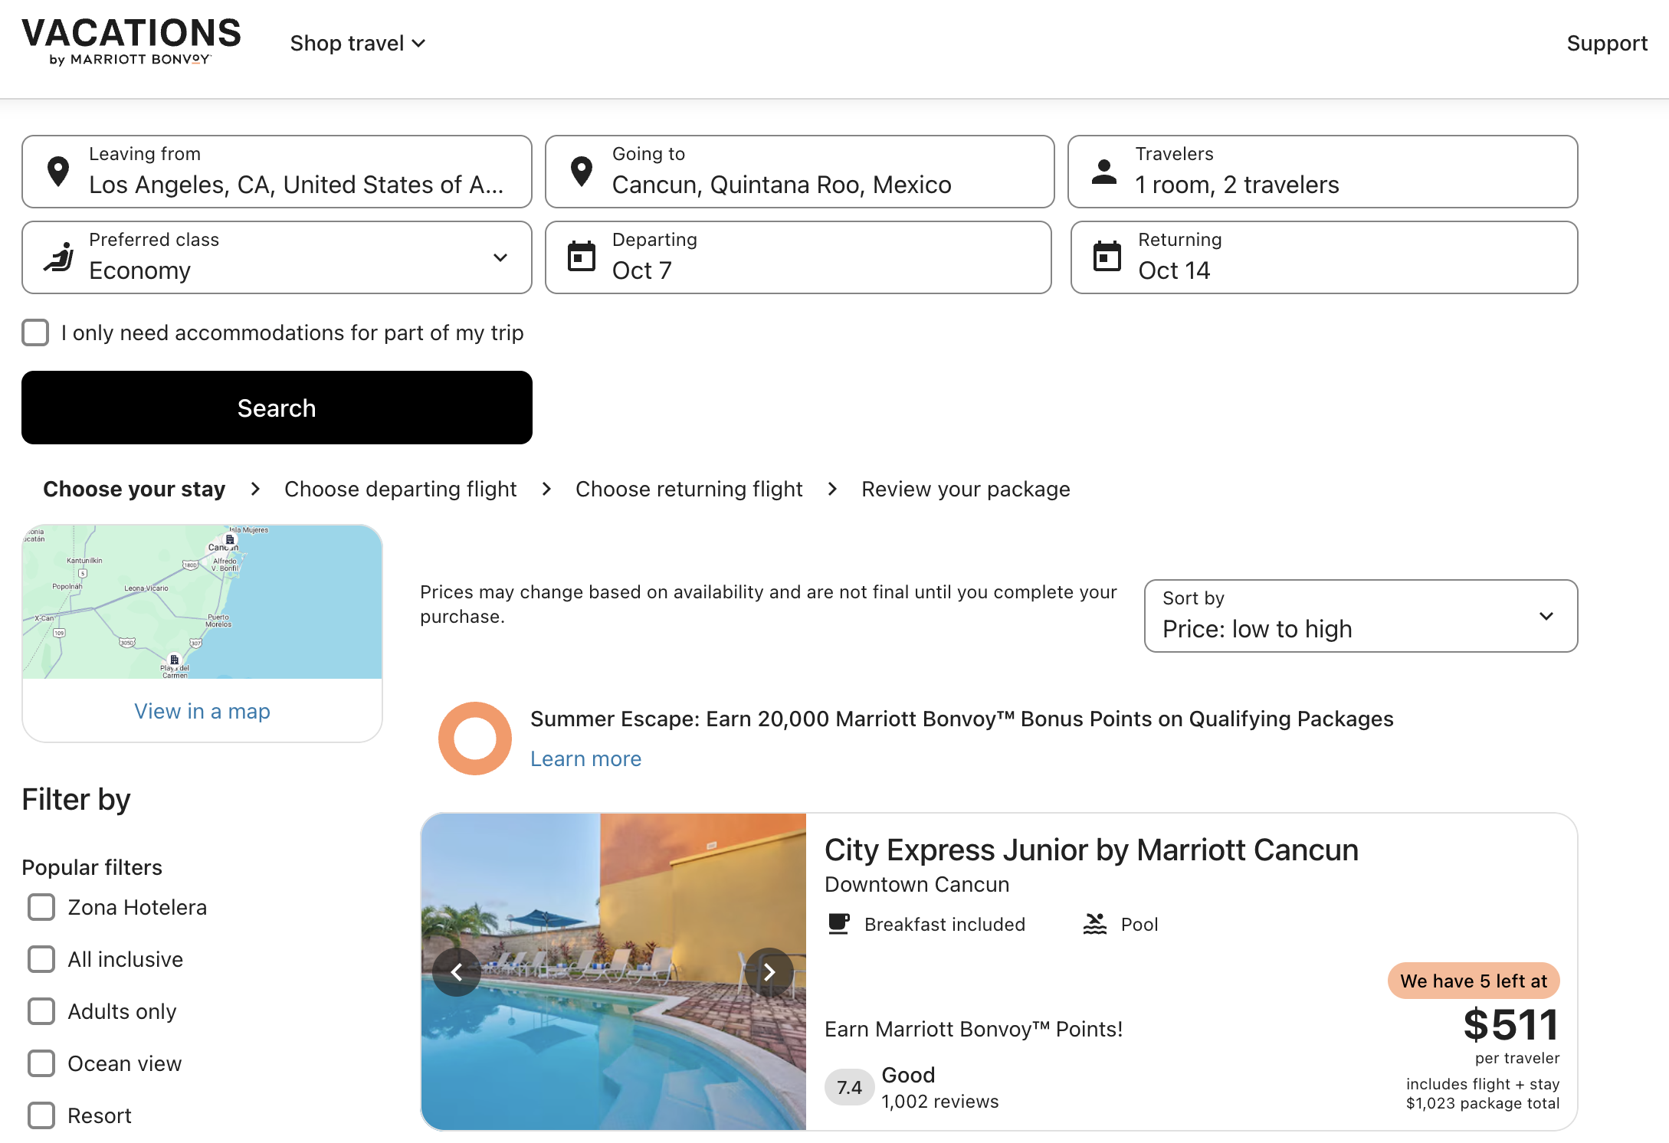
Task: Click Earn Marriott Bonvoy Points text
Action: pyautogui.click(x=973, y=1029)
